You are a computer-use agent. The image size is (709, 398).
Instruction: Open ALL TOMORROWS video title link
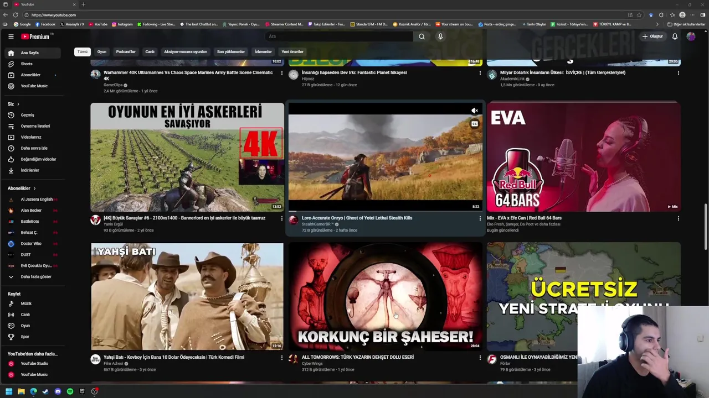[358, 357]
